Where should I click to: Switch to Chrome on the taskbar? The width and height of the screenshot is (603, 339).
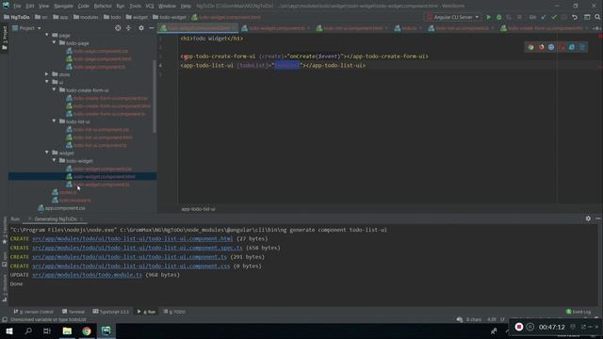[87, 331]
